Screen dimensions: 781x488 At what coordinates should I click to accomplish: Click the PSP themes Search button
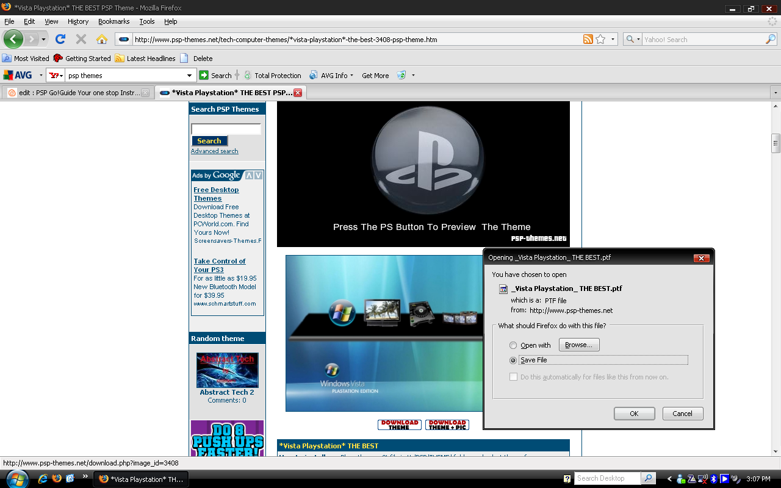click(x=209, y=141)
